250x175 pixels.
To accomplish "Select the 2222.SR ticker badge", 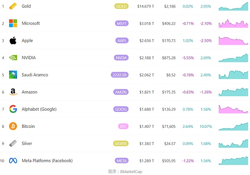I will pyautogui.click(x=120, y=75).
